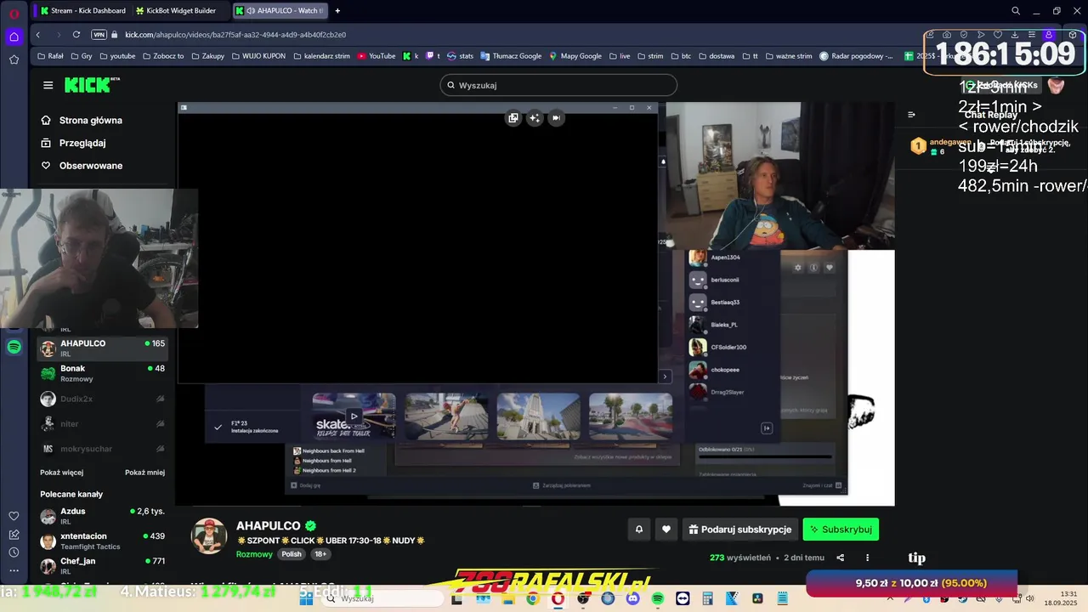Go back to previous page
This screenshot has width=1088, height=612.
click(38, 35)
